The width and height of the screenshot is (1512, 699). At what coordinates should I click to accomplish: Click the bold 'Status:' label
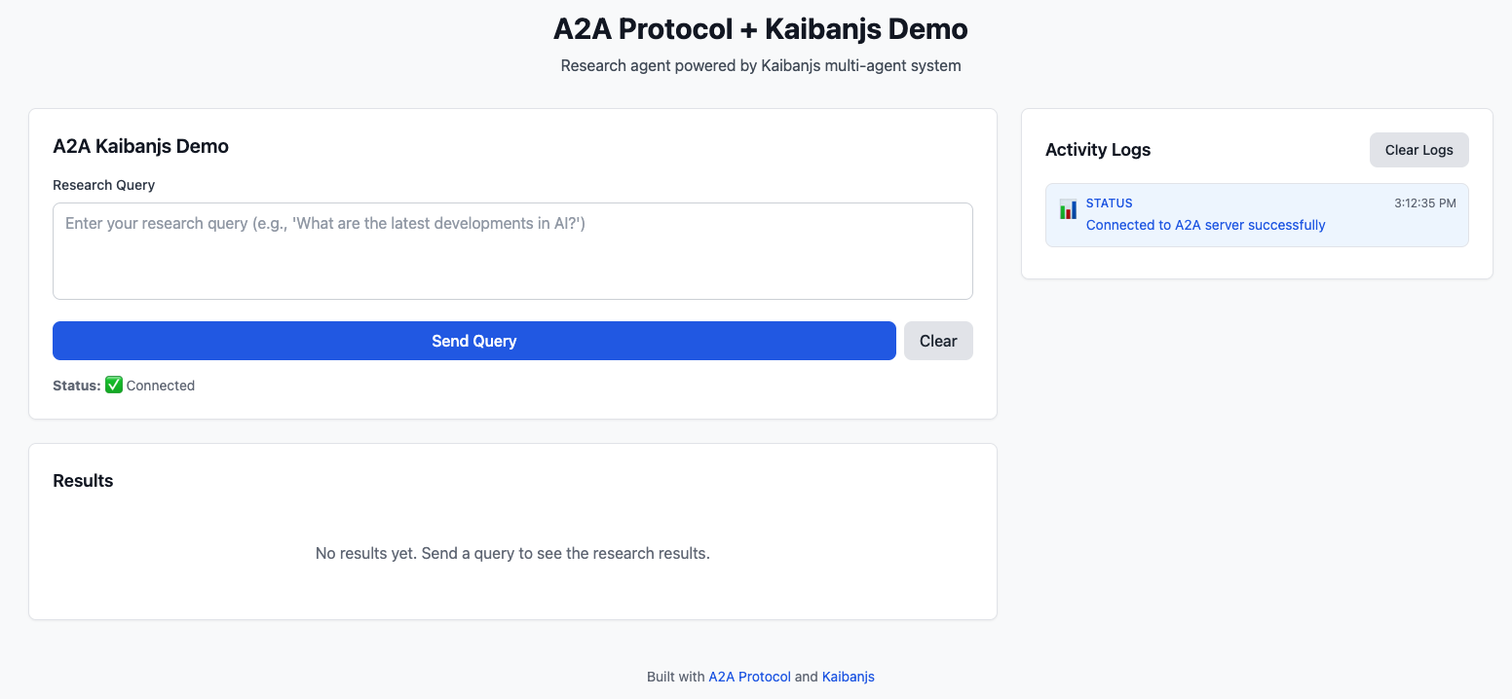(77, 386)
